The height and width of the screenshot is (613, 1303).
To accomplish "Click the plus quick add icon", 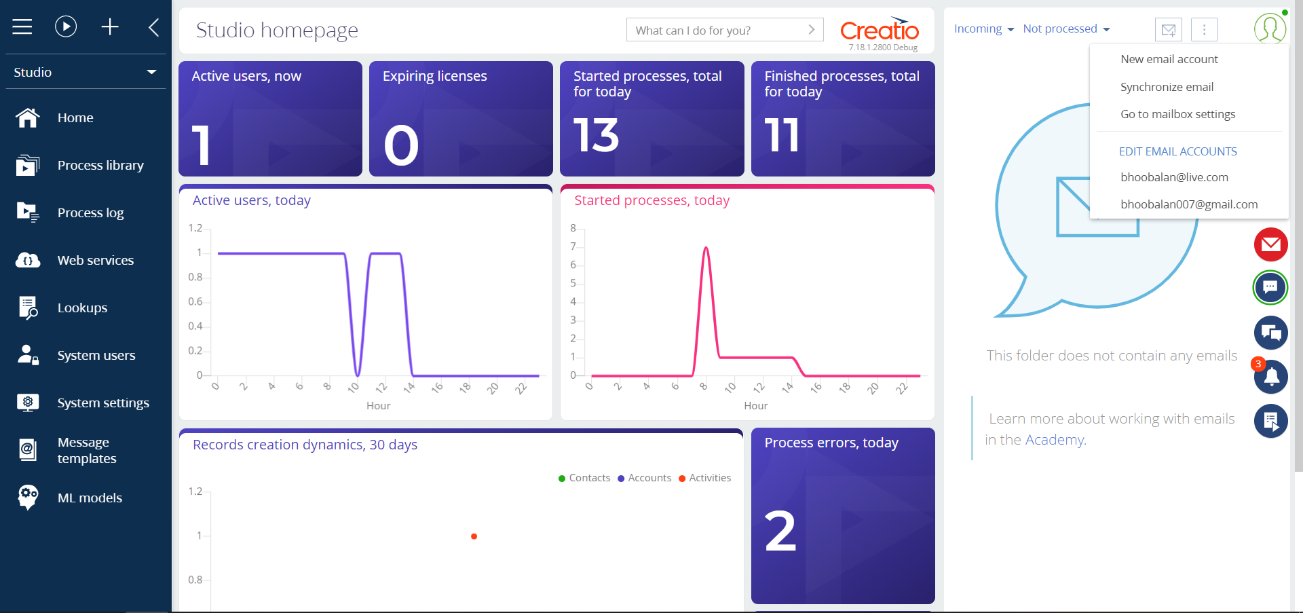I will point(110,26).
